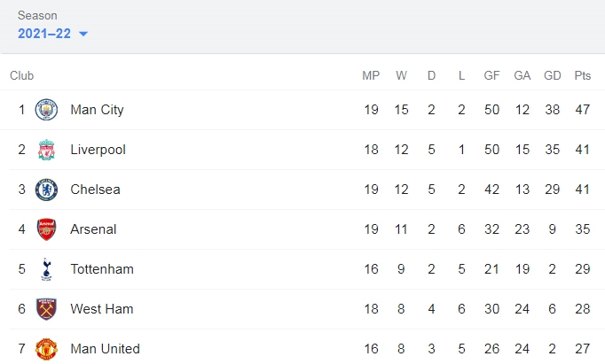Click the blue season dropdown arrow
Screen dimensions: 605x364
coord(83,34)
